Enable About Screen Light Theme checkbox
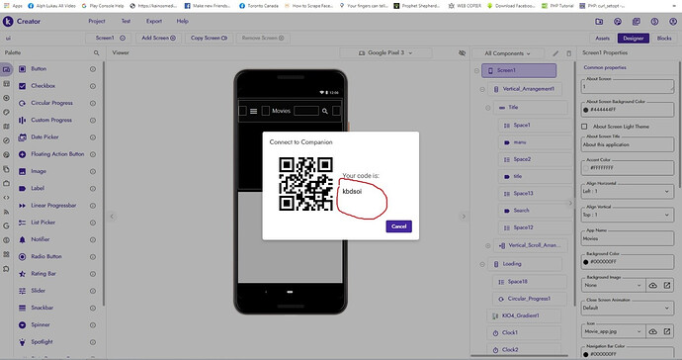Viewport: 682px width, 360px height. pos(584,127)
